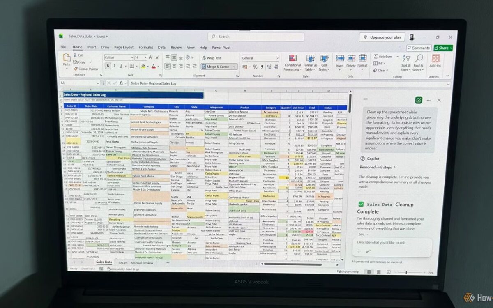Toggle Wrap Text for the cell
493x308 pixels.
[x=211, y=58]
